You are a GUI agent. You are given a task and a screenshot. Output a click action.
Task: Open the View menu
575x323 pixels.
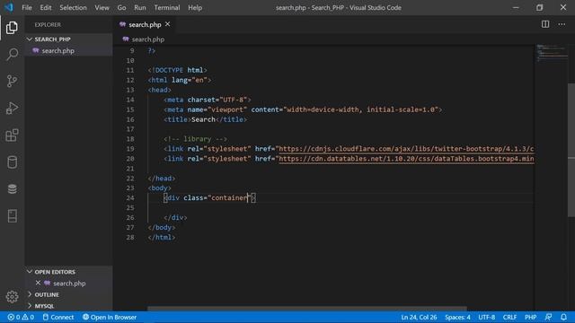102,7
